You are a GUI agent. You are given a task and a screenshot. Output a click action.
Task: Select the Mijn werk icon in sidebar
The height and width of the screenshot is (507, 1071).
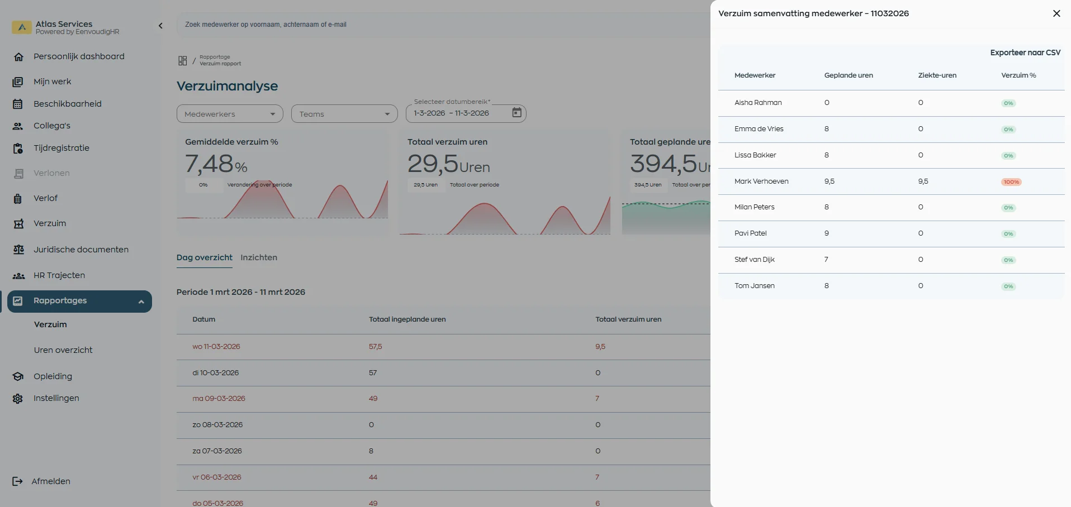coord(19,82)
